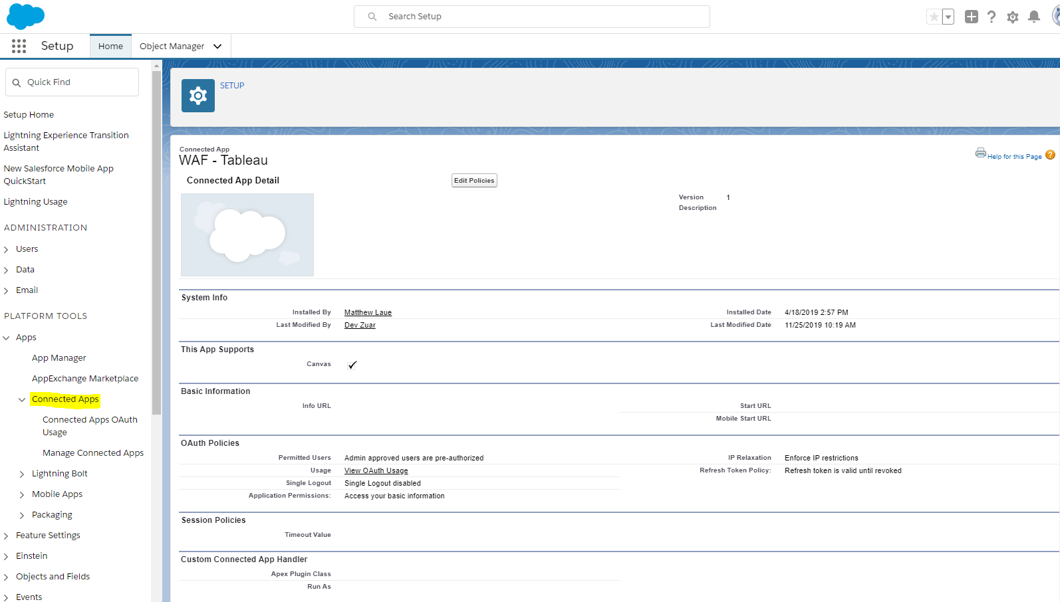Expand the Users section chevron
1060x602 pixels.
(7, 250)
